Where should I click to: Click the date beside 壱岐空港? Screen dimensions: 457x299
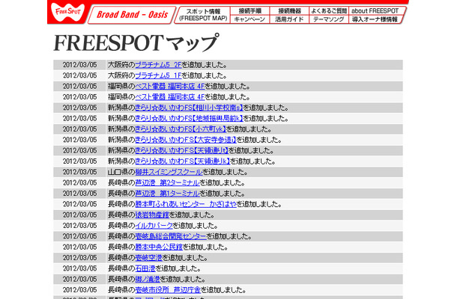pyautogui.click(x=80, y=258)
